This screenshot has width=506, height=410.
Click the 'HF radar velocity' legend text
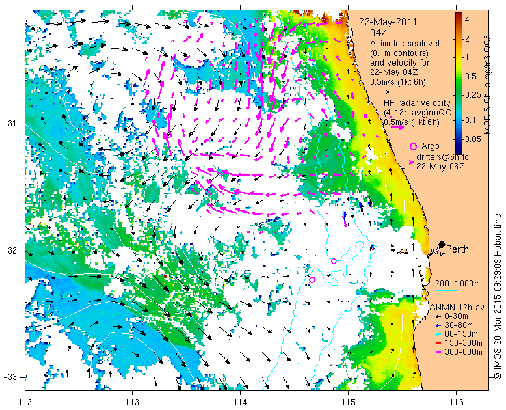point(417,103)
